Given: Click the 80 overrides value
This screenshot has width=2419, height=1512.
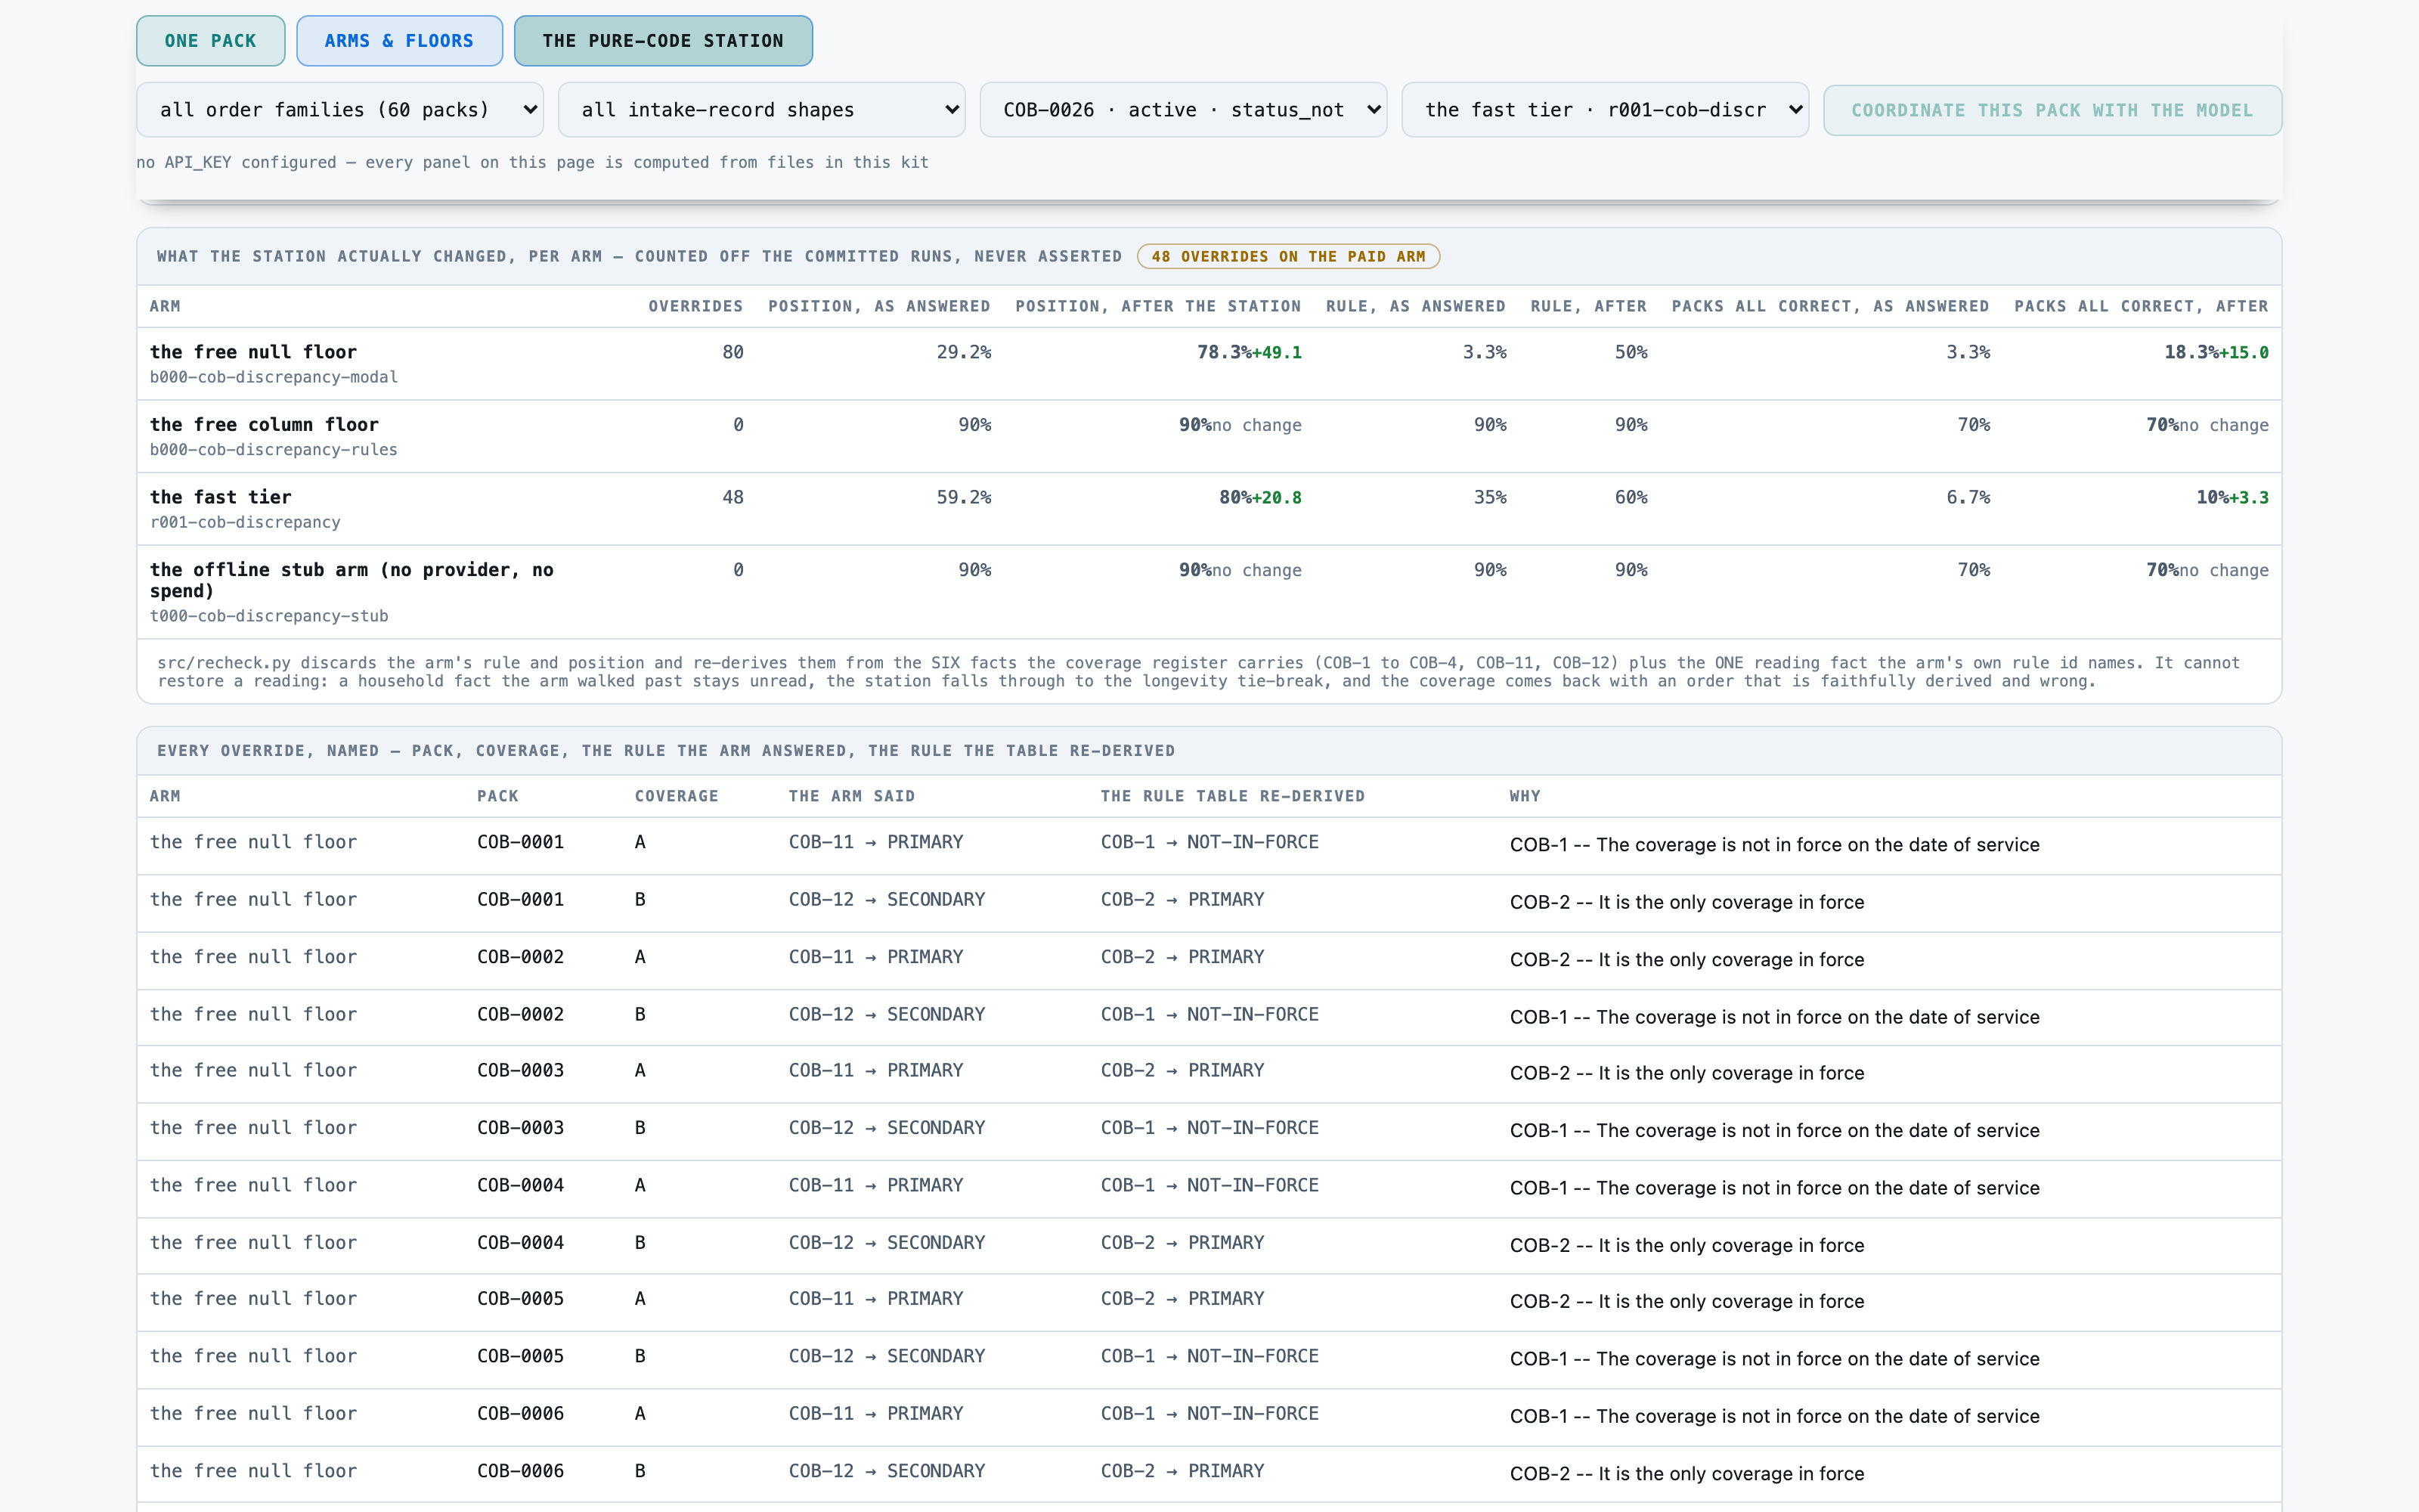Looking at the screenshot, I should 733,352.
